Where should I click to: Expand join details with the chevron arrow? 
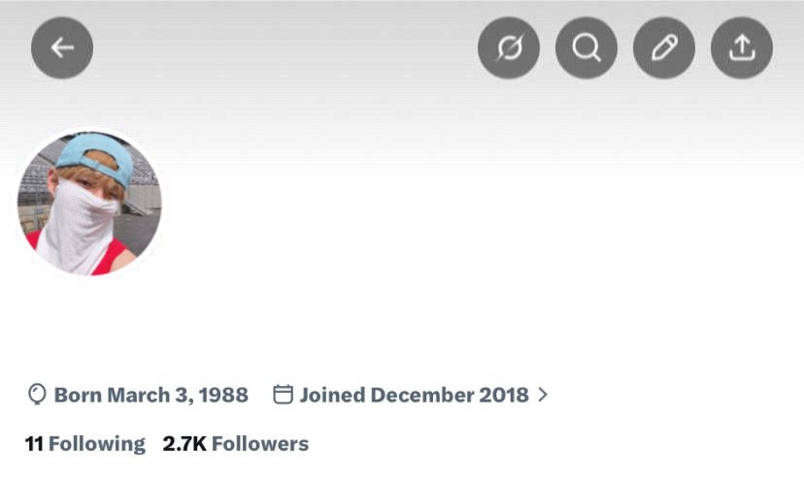[x=543, y=395]
